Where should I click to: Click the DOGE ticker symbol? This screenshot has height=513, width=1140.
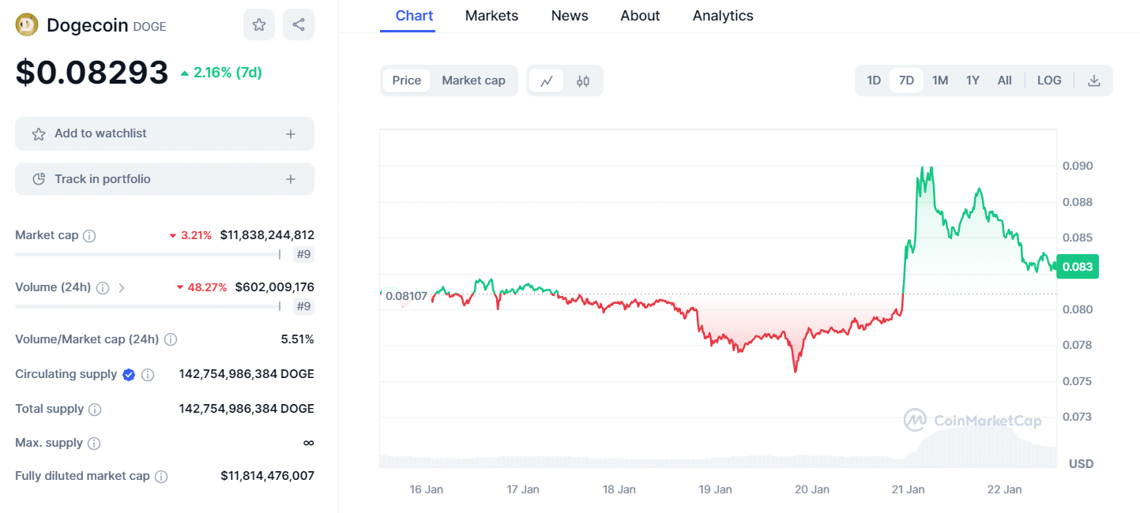pos(149,27)
